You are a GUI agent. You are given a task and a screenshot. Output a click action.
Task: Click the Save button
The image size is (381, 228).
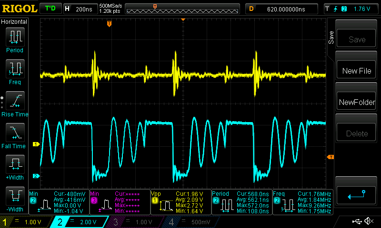click(x=356, y=38)
